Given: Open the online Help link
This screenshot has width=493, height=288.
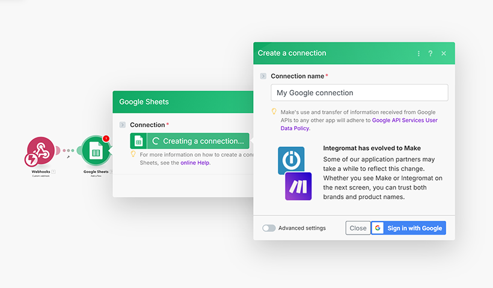Looking at the screenshot, I should 195,163.
